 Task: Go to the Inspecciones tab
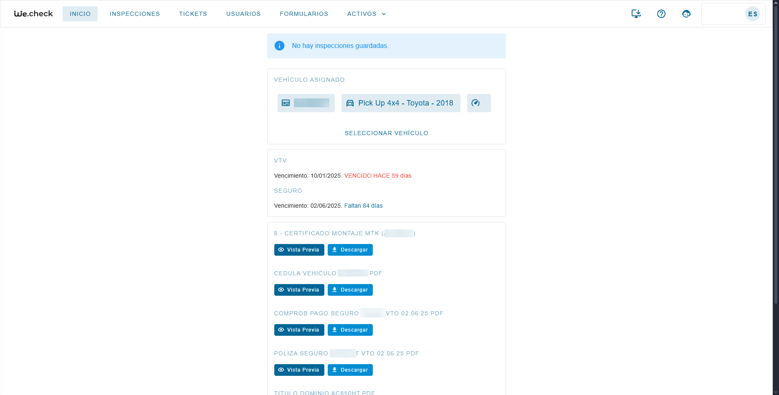(x=134, y=14)
